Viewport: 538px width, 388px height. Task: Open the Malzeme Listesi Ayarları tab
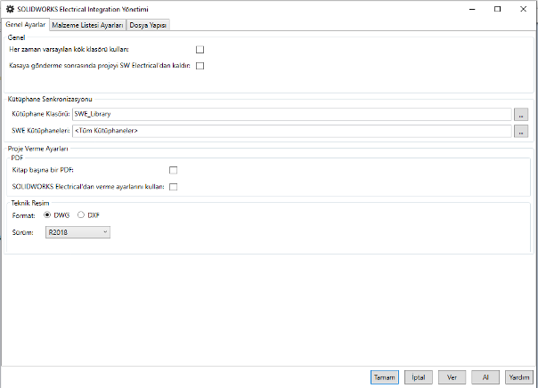tap(87, 25)
